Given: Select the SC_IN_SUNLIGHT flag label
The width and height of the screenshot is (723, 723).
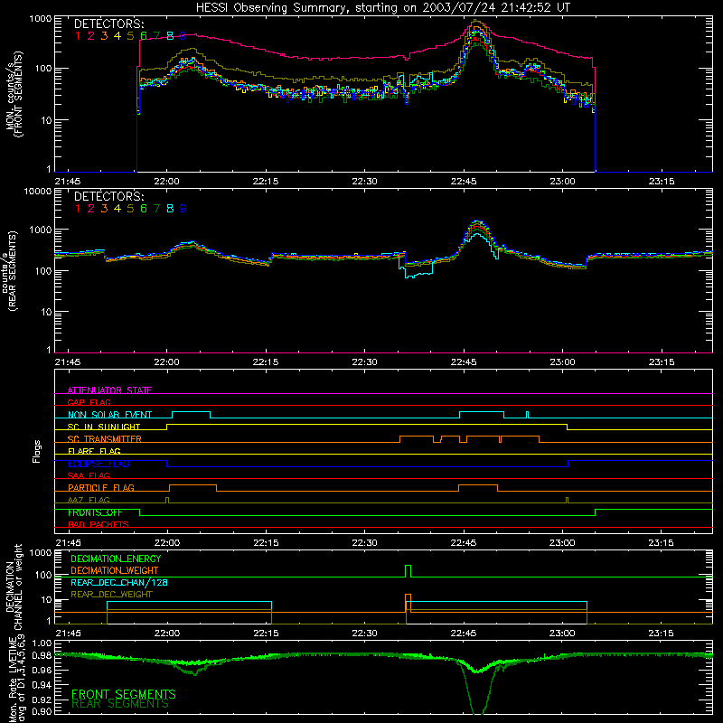Looking at the screenshot, I should (x=104, y=427).
